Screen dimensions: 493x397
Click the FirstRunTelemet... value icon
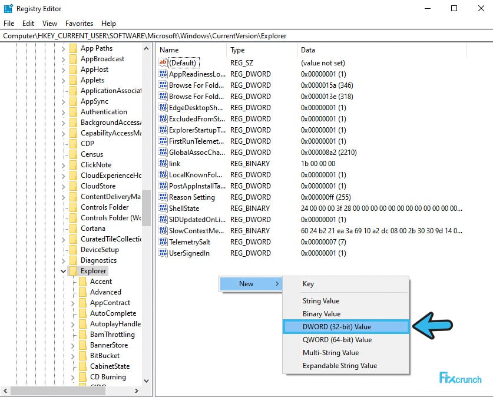[x=163, y=141]
